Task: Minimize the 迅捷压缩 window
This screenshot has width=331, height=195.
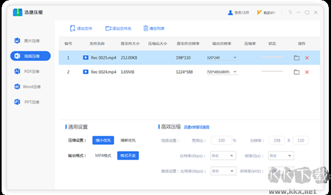Action: point(298,12)
